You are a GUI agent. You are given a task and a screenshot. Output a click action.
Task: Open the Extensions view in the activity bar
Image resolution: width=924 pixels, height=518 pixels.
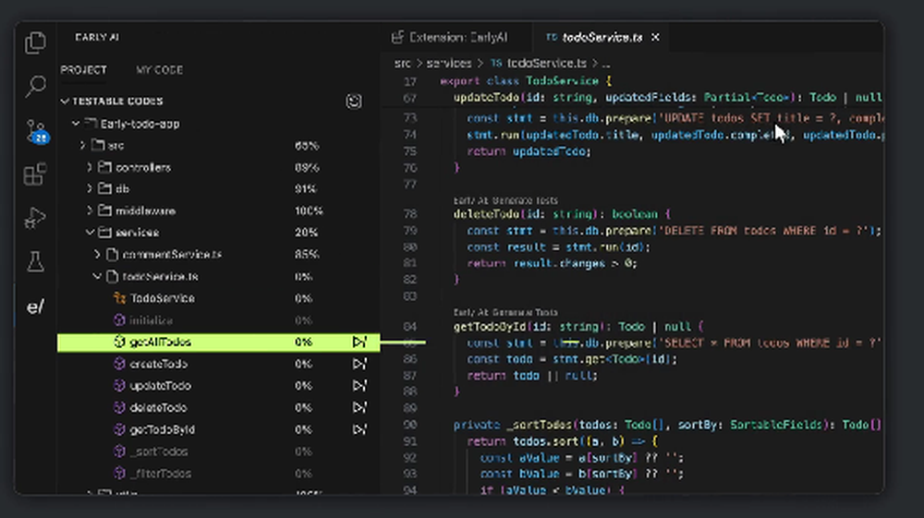tap(35, 175)
